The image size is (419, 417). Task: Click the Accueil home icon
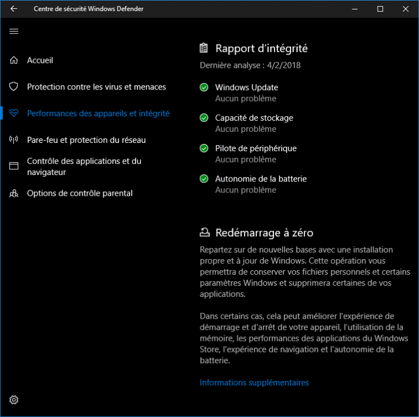(x=14, y=60)
